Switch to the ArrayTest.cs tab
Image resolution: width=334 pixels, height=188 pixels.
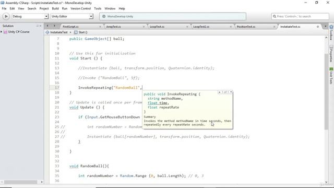[114, 27]
